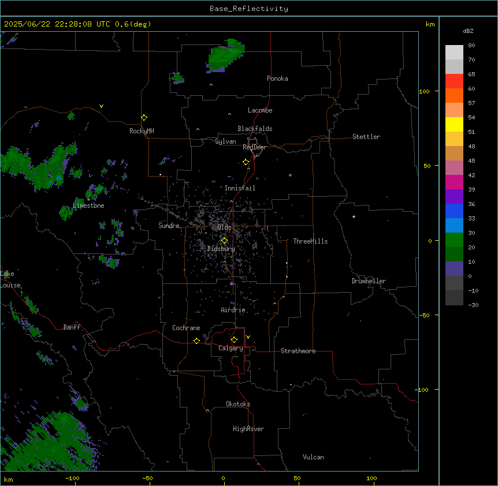498x486 pixels.
Task: Click the Lacombe city label
Action: (260, 110)
